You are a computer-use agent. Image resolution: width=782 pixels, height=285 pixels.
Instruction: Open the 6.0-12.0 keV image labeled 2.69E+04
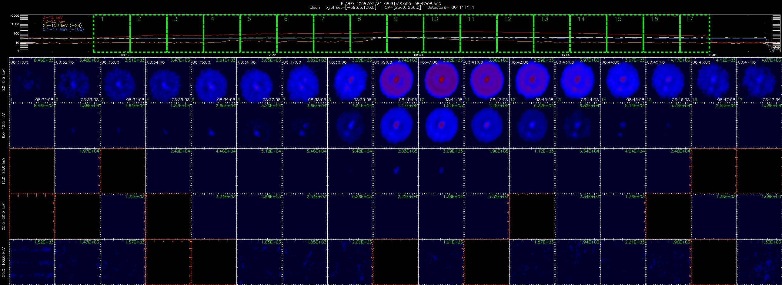click(x=214, y=125)
